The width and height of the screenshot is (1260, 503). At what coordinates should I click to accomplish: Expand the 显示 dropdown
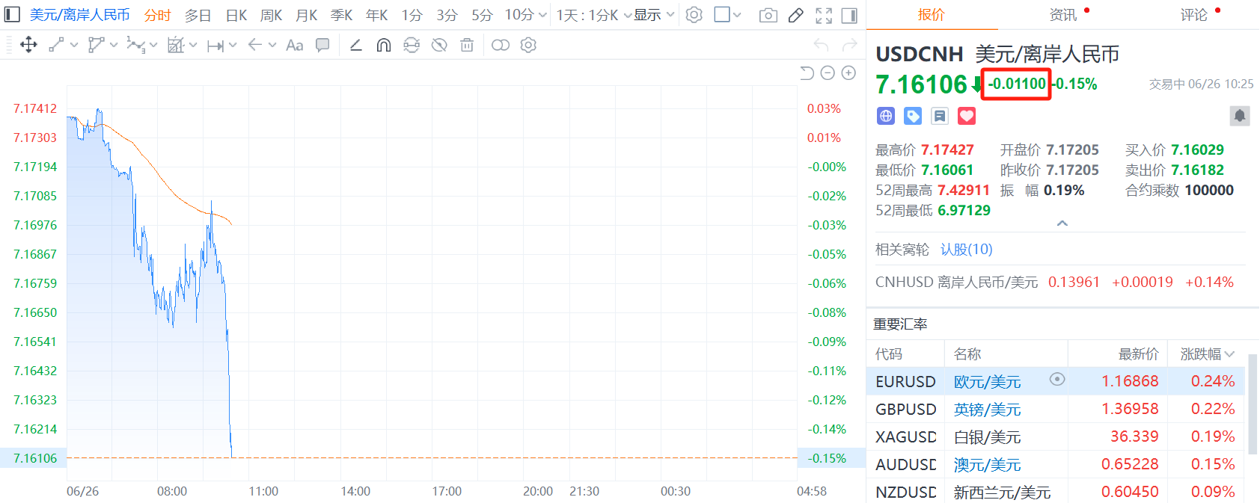[654, 15]
